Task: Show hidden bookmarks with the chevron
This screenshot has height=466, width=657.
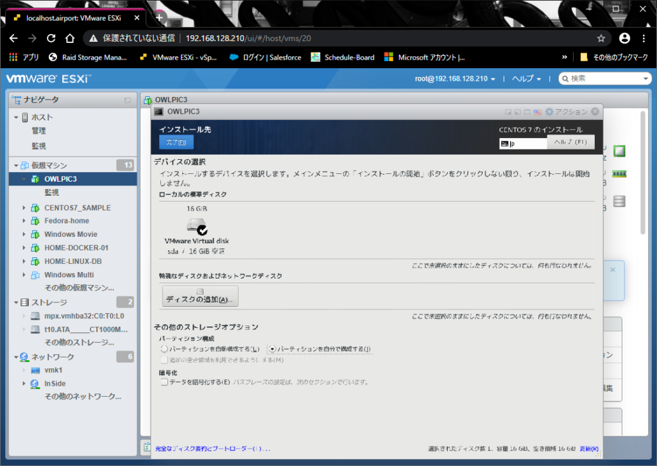Action: coord(565,57)
